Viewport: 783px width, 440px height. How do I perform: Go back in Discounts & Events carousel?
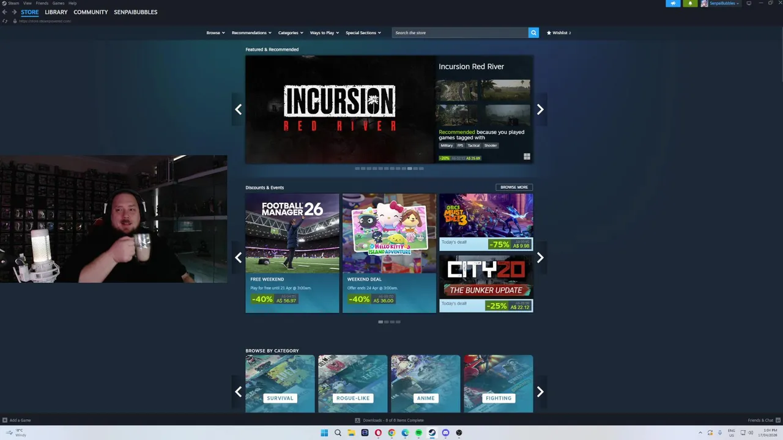click(238, 257)
